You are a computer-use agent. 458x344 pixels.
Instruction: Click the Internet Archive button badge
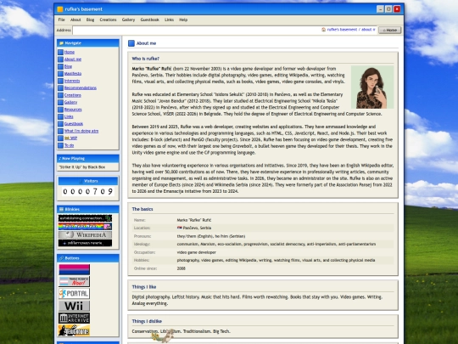pos(74,318)
